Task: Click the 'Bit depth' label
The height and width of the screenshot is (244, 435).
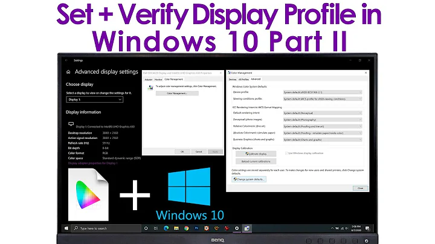Action: coord(74,148)
